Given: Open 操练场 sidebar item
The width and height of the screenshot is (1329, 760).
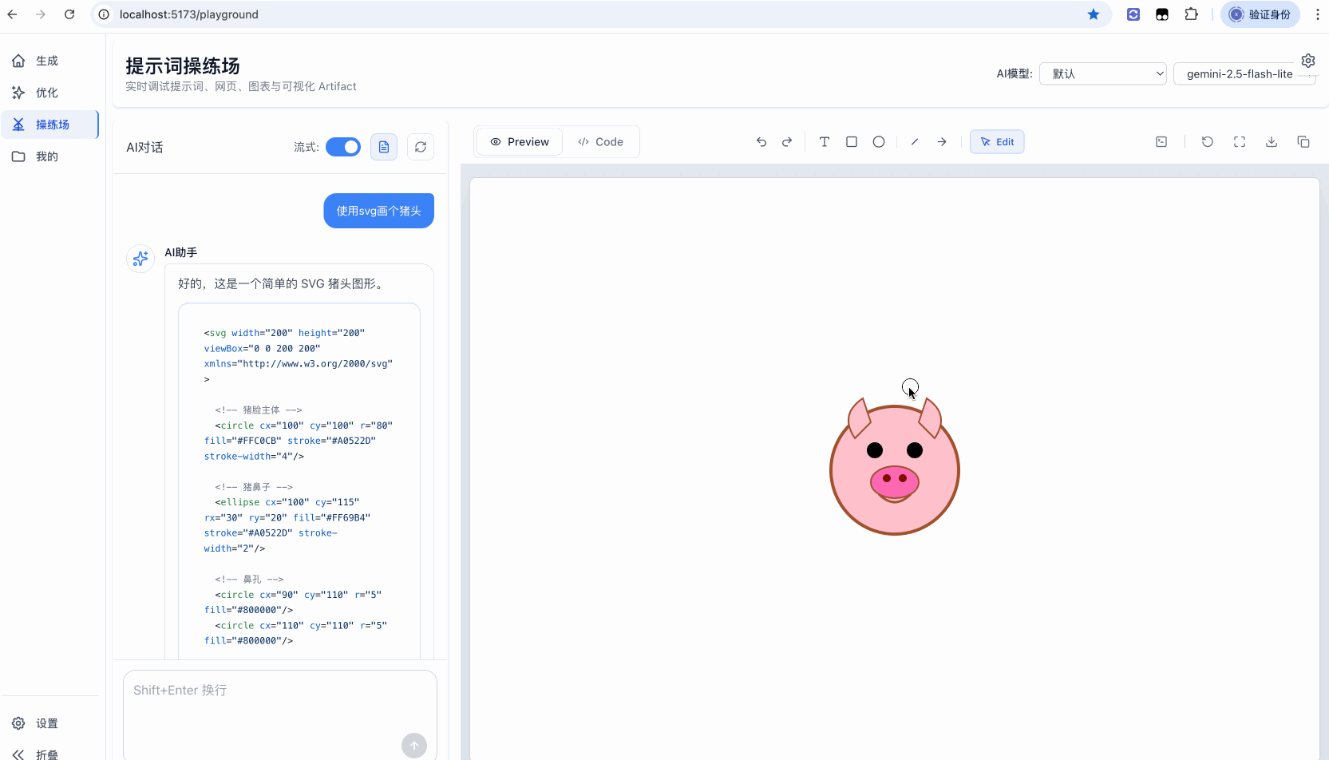Looking at the screenshot, I should click(49, 125).
